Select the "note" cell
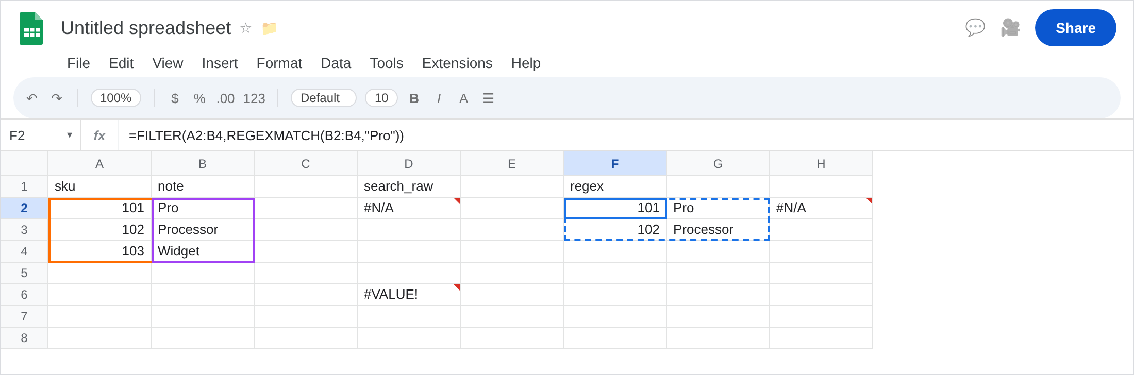Screen dimensions: 1134x375 point(203,186)
